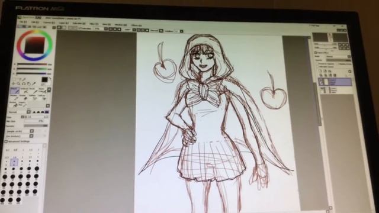Open the Filter menu
Screen dimensions: 379x213
pyautogui.click(x=94, y=24)
